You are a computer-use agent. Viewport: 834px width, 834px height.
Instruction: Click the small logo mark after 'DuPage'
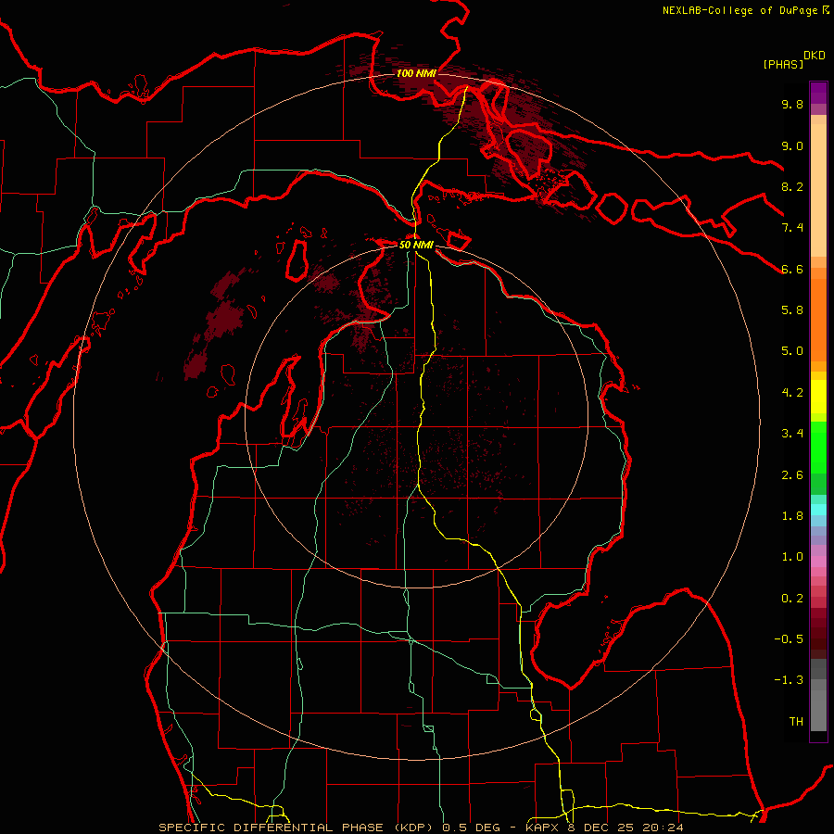826,10
